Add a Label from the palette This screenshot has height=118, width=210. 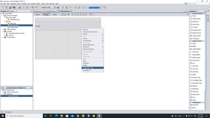coord(194,43)
